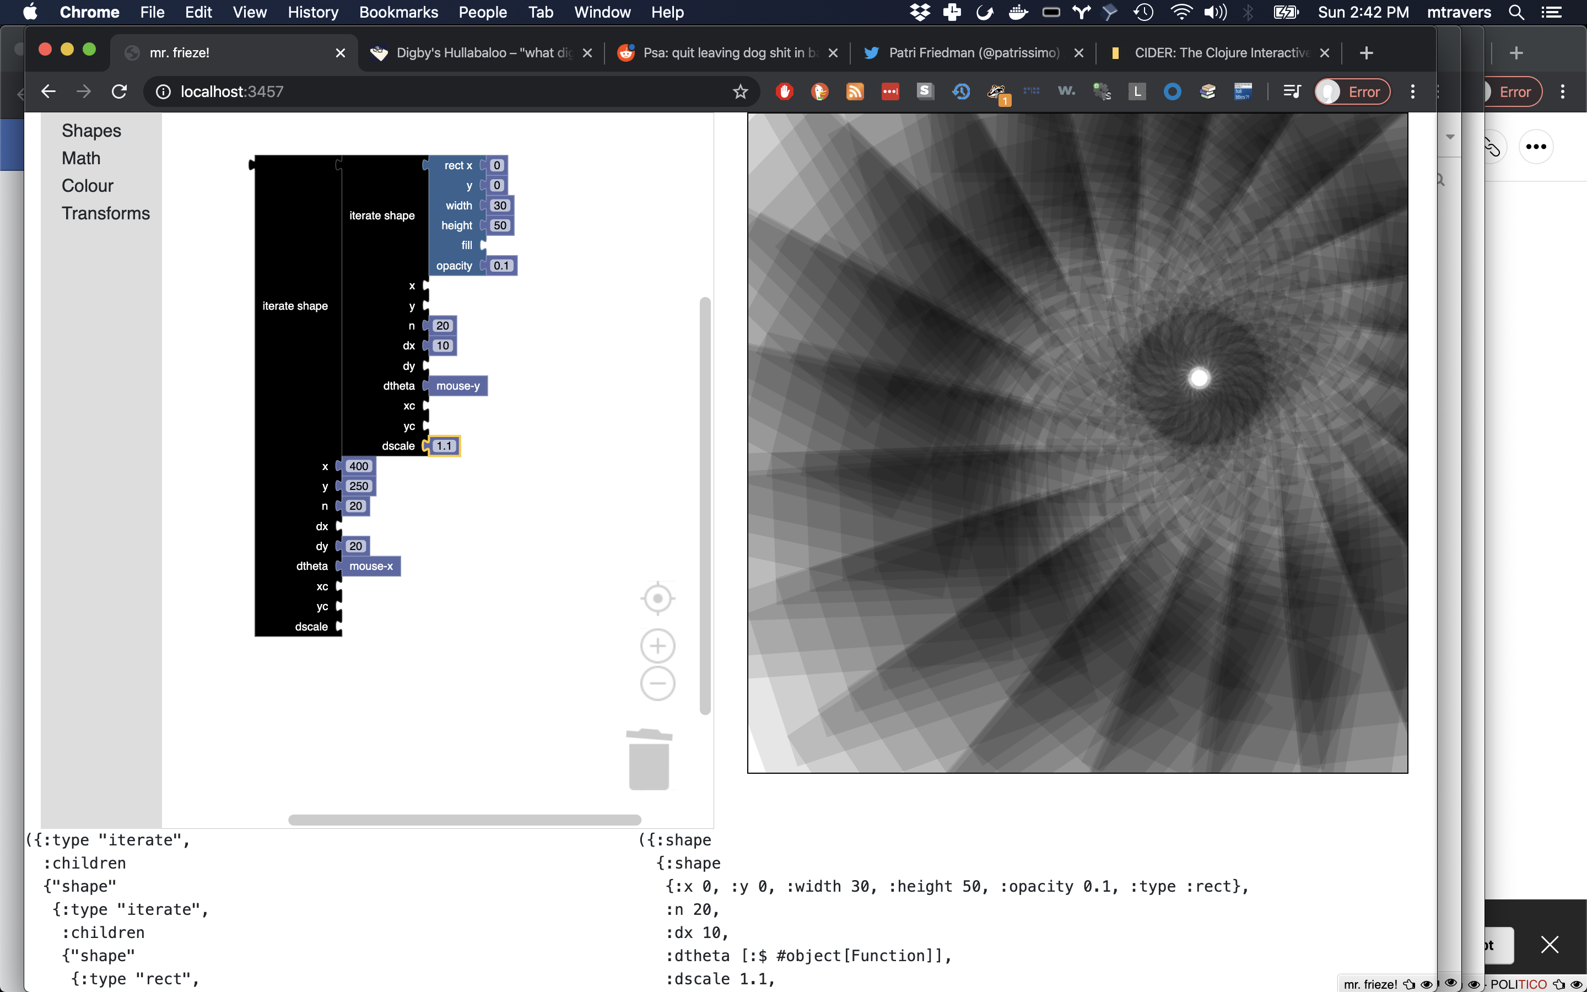Click the Blockly center workspace icon
The height and width of the screenshot is (992, 1587).
click(x=657, y=599)
